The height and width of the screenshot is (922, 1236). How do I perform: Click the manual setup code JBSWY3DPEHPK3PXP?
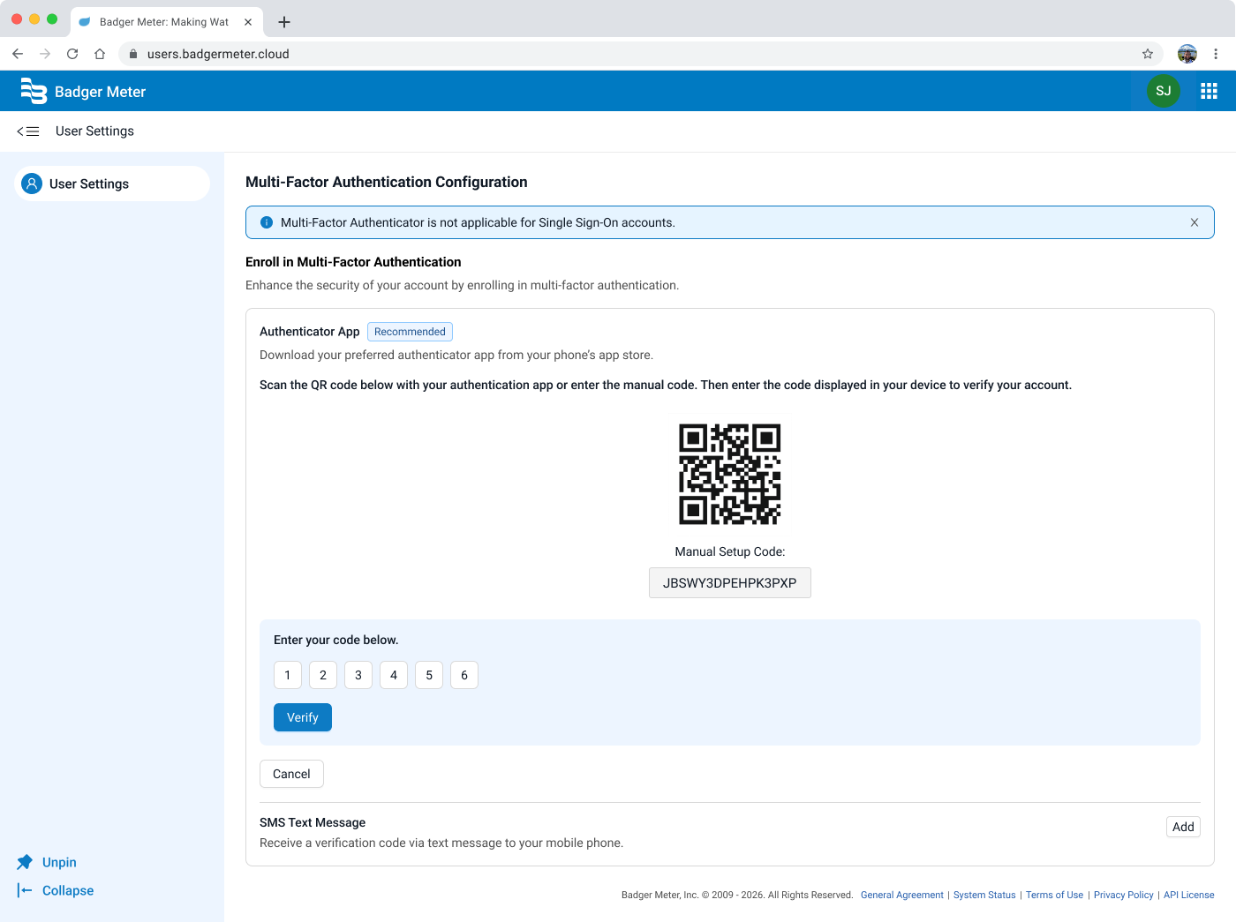730,583
